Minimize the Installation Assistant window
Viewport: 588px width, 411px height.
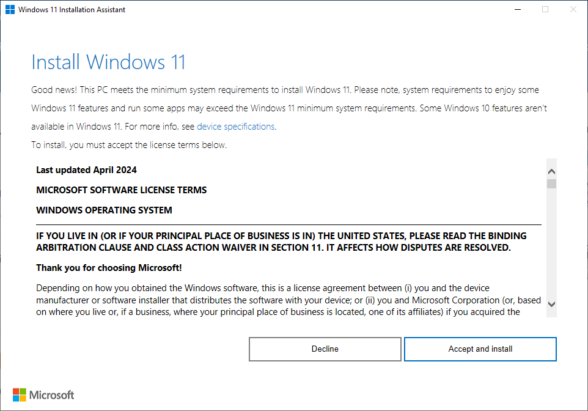(517, 9)
